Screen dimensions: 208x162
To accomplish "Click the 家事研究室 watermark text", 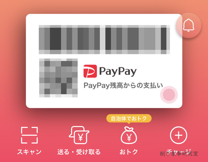I will point(185,154).
